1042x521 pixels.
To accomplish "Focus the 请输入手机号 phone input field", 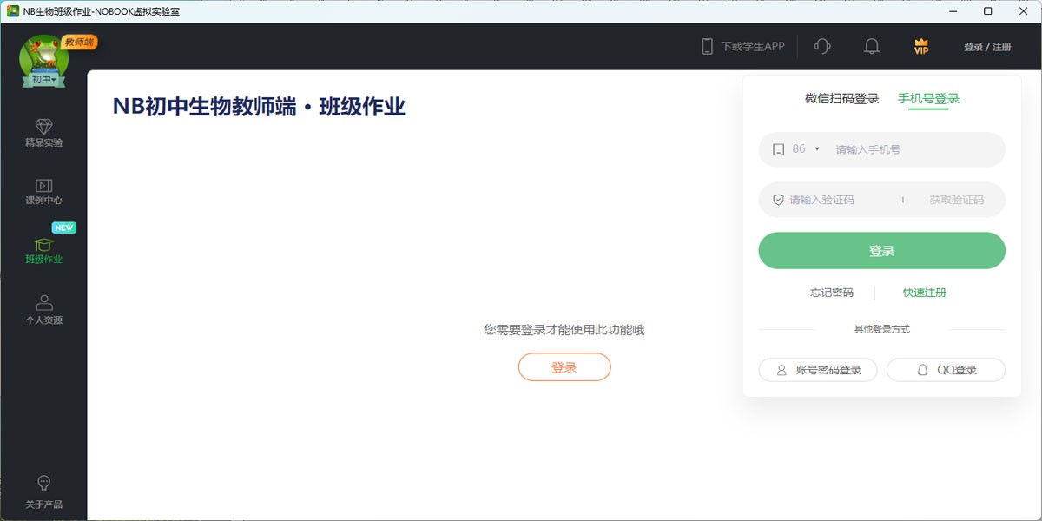I will point(912,149).
